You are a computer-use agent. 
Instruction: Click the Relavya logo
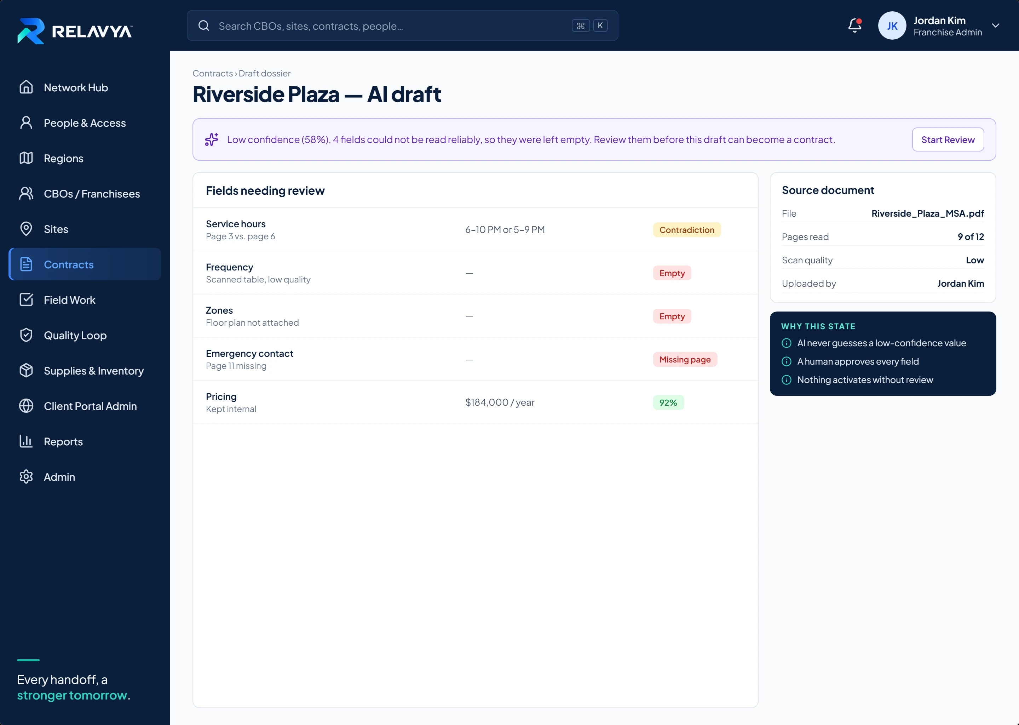click(x=75, y=31)
